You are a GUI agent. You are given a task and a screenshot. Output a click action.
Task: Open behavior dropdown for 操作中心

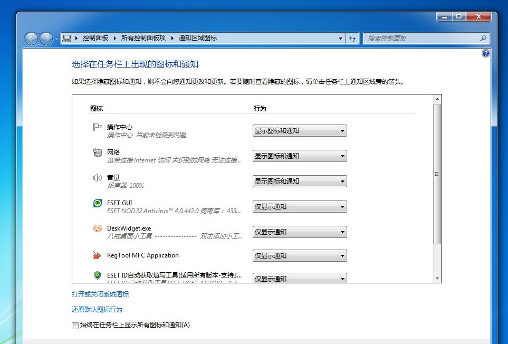[300, 131]
